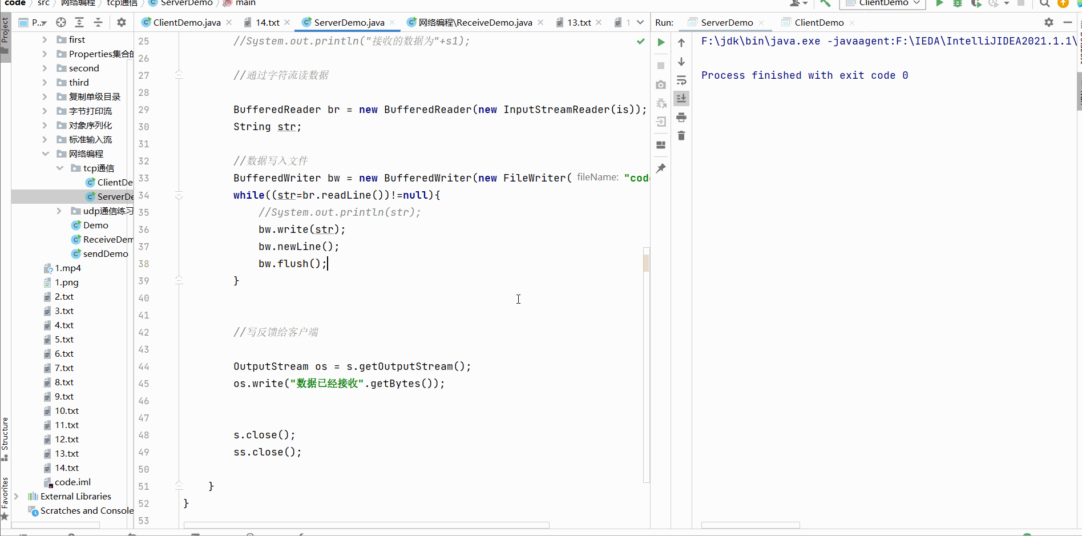Viewport: 1082px width, 536px height.
Task: Open Project view selector dropdown
Action: tap(33, 22)
